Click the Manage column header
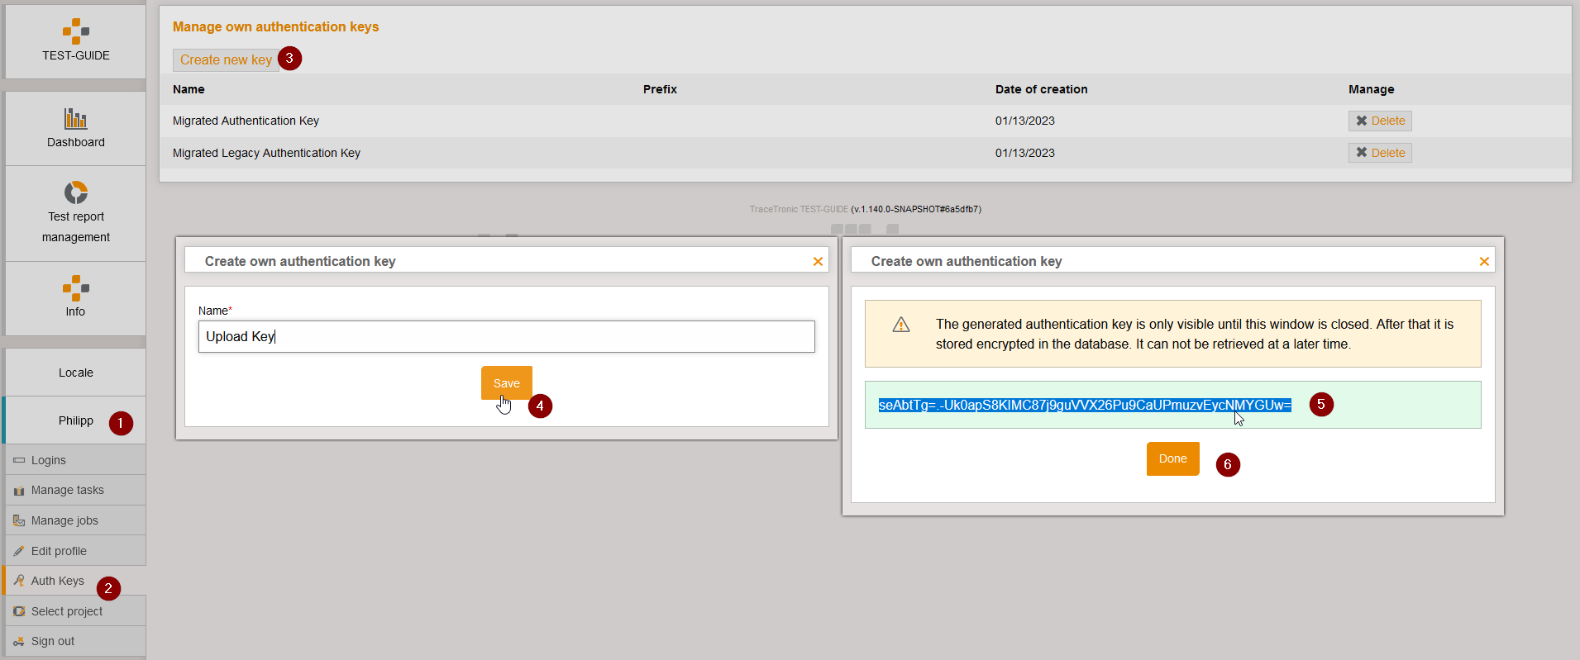This screenshot has height=660, width=1580. (1371, 89)
